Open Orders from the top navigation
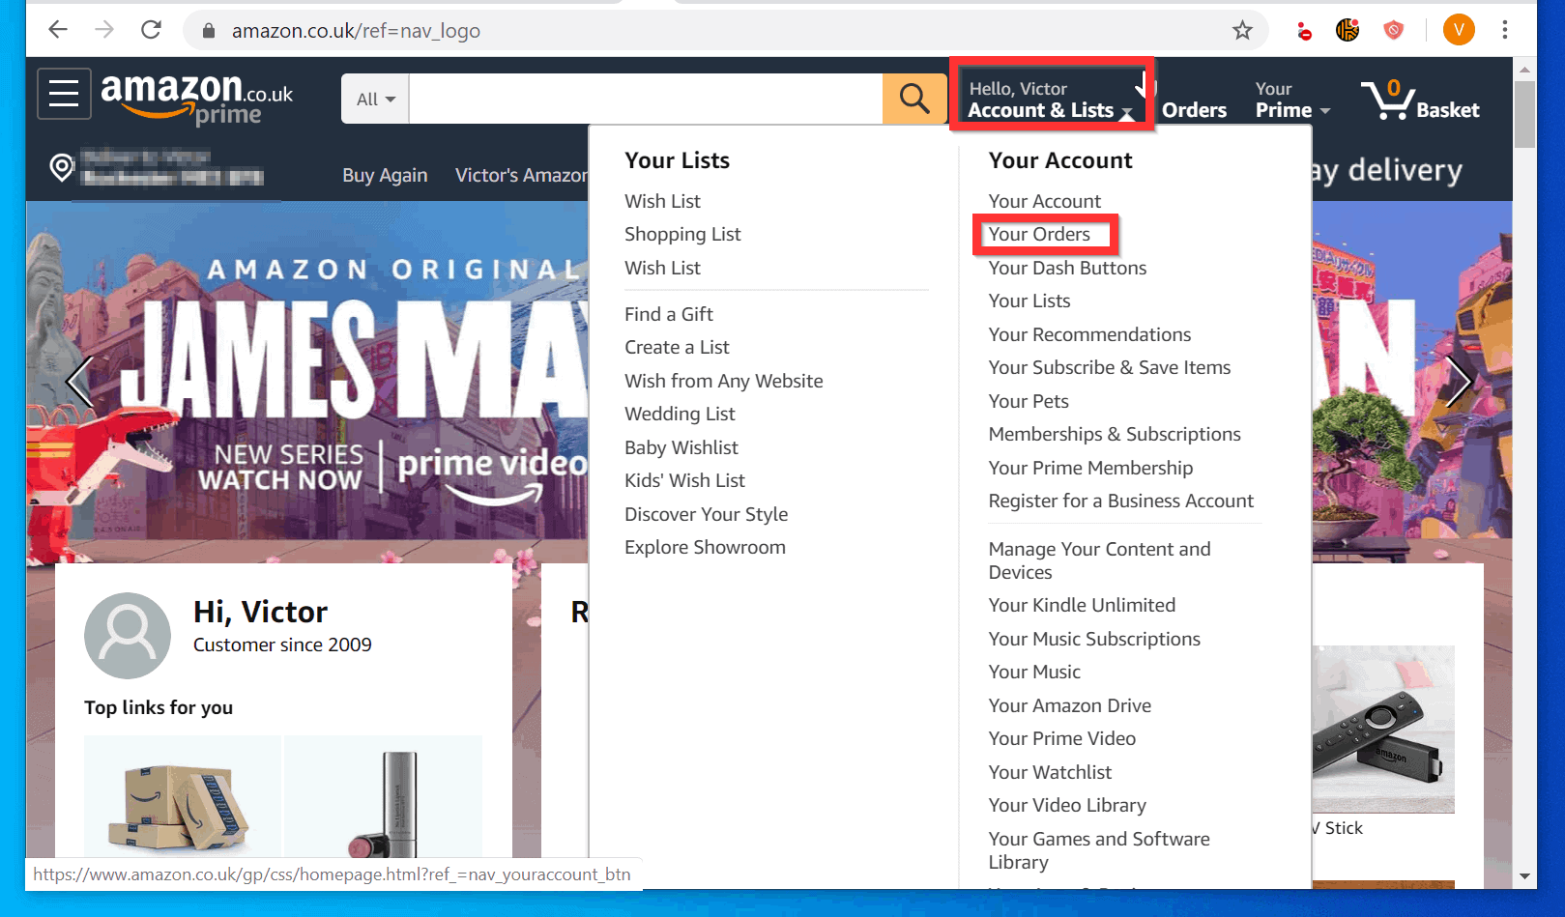This screenshot has height=917, width=1565. (1195, 109)
